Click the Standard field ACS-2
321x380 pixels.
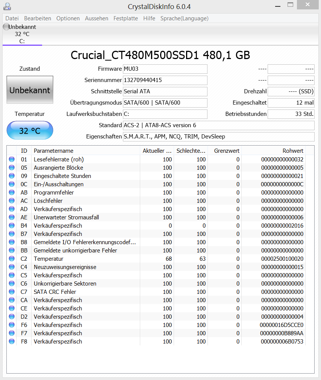(219, 125)
